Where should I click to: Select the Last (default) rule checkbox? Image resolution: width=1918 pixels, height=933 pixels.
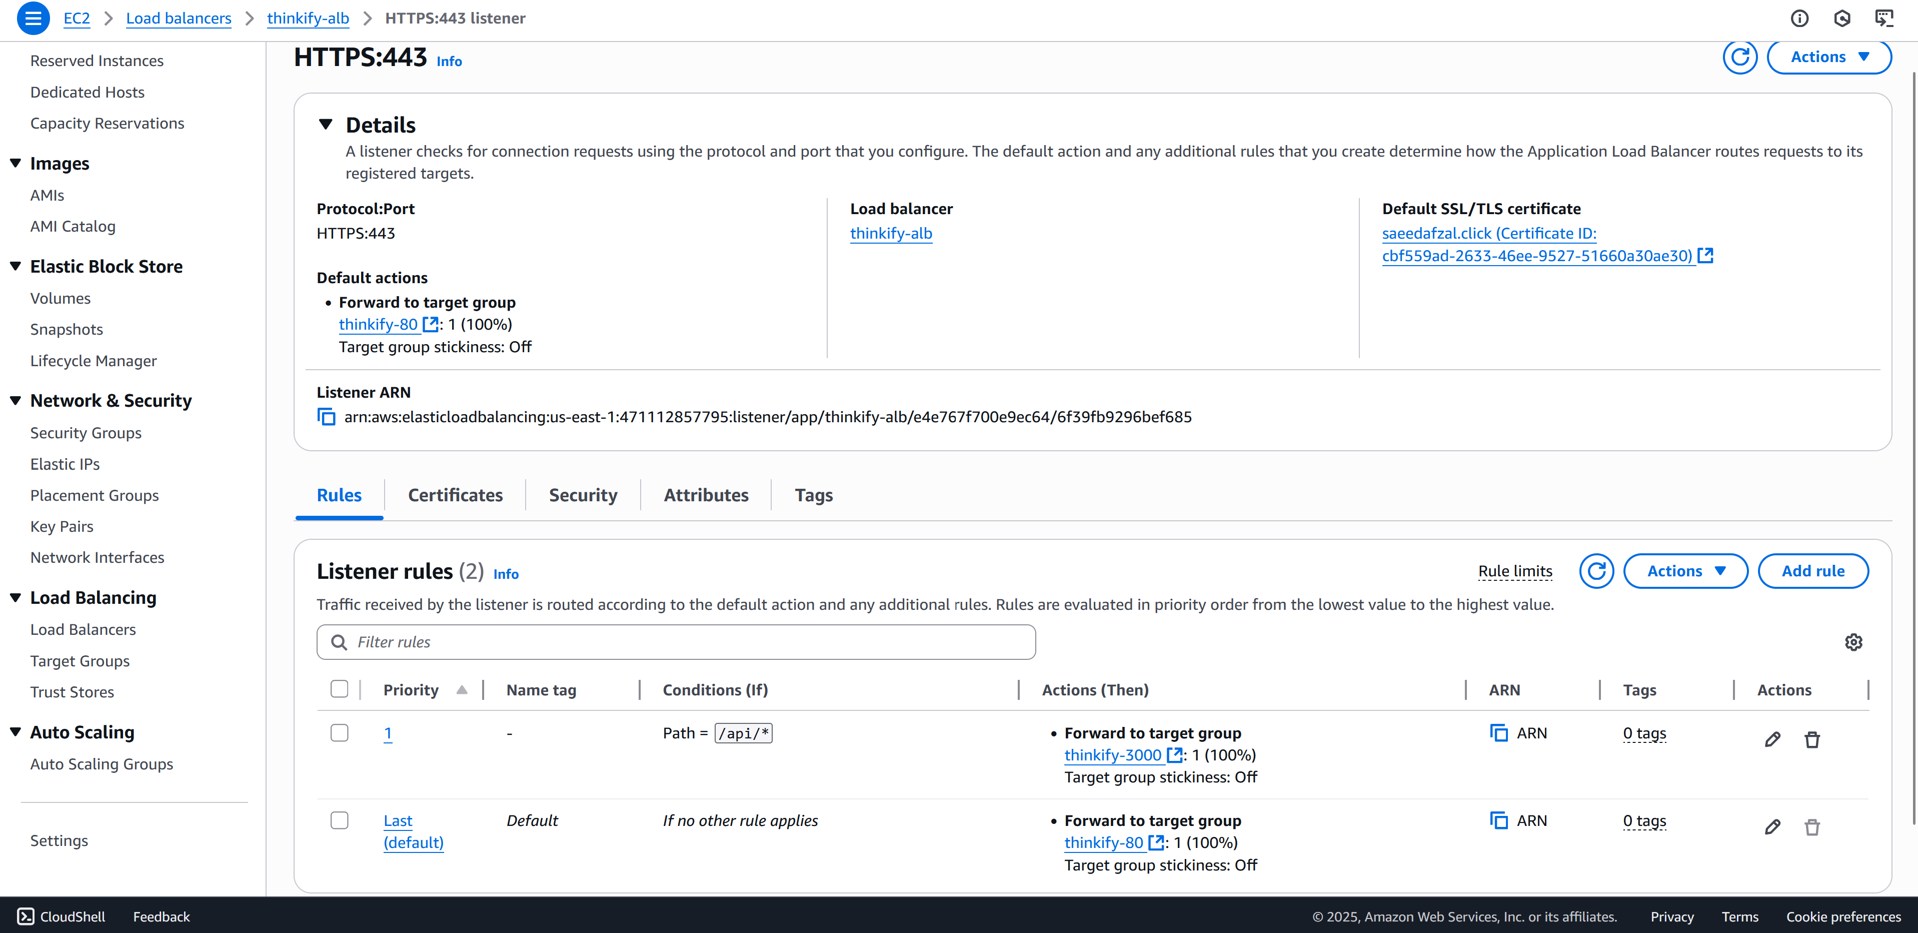340,820
